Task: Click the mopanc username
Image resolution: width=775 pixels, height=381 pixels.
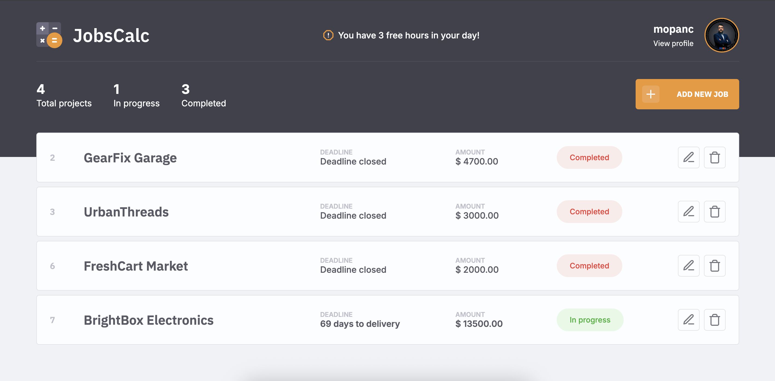Action: pos(673,30)
